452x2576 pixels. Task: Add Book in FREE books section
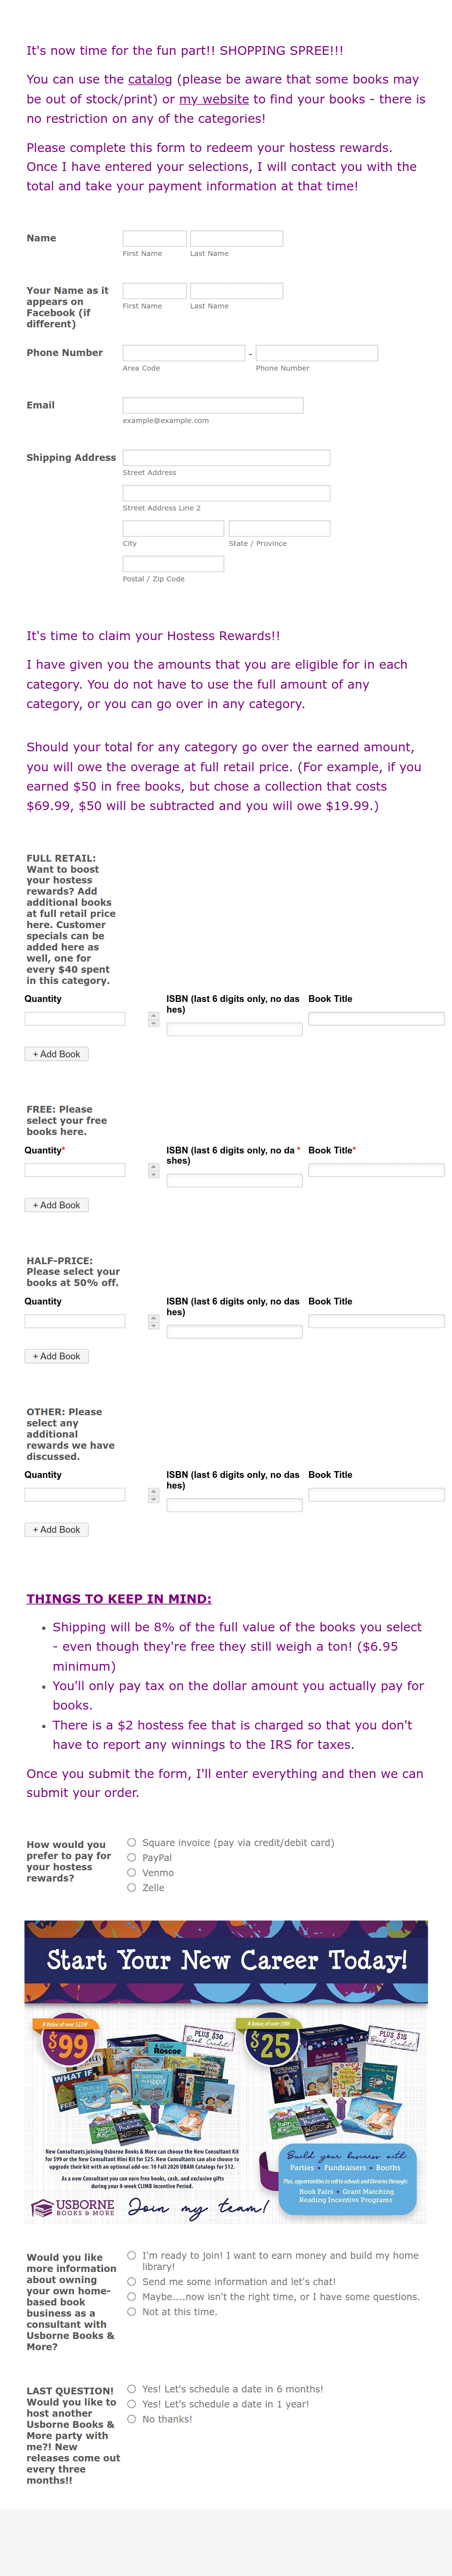coord(56,1205)
